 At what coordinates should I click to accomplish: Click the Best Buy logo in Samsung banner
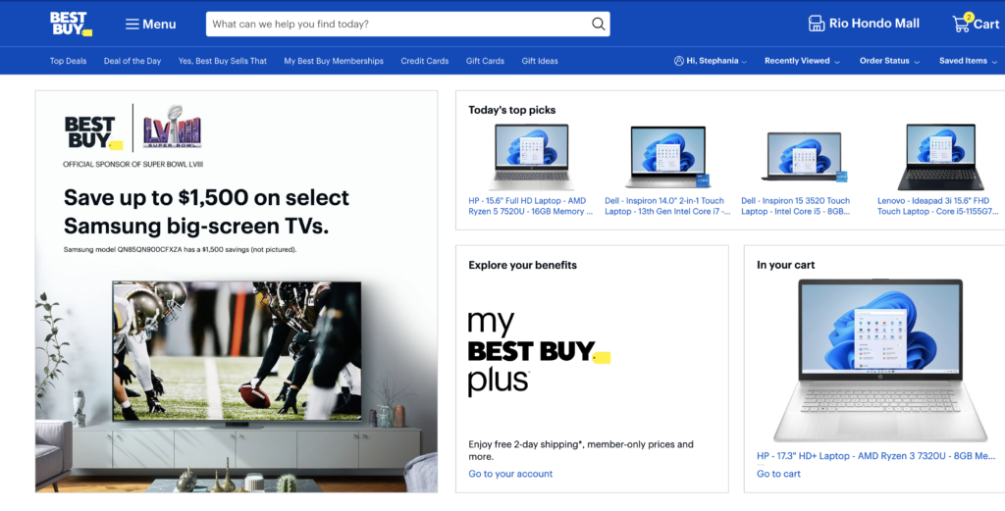point(93,133)
